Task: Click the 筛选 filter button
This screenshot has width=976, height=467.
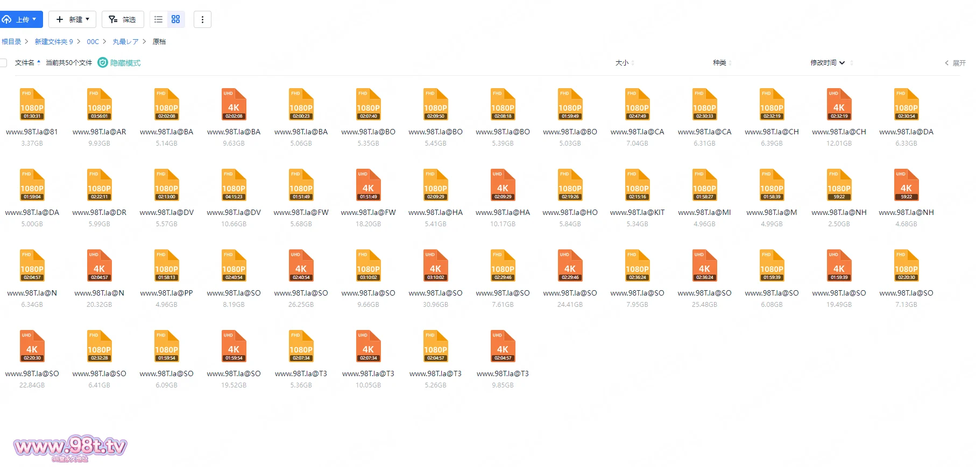Action: point(123,19)
